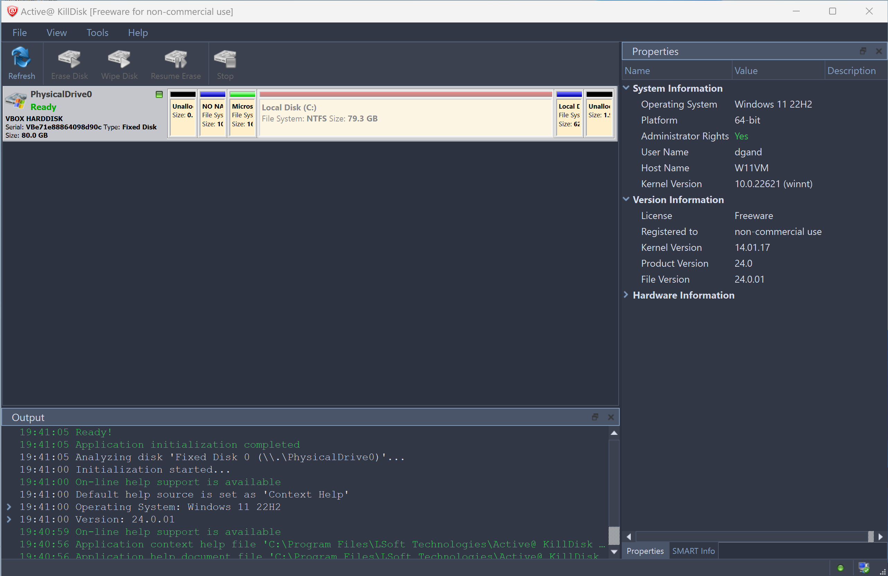Click the 'Analyzing disk' log line

(212, 457)
